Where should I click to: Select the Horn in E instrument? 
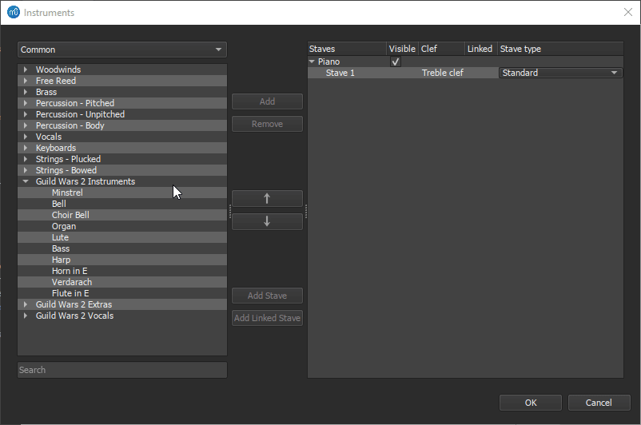[x=121, y=271]
